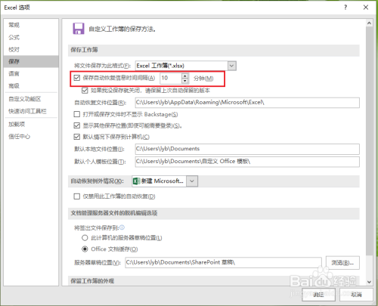
Task: Select 此计算机的服务器草稿位置 radio button
Action: coord(85,238)
